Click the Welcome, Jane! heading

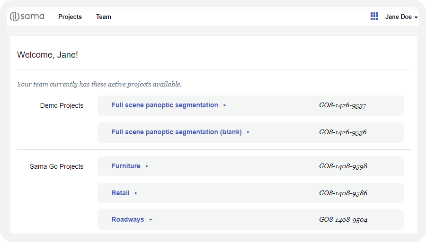coord(47,55)
